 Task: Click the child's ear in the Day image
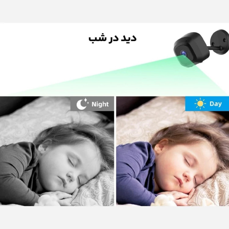click(x=161, y=145)
